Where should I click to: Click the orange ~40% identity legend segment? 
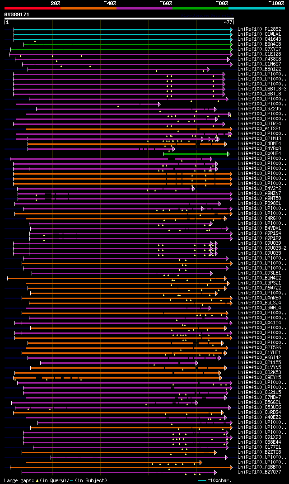89,8
